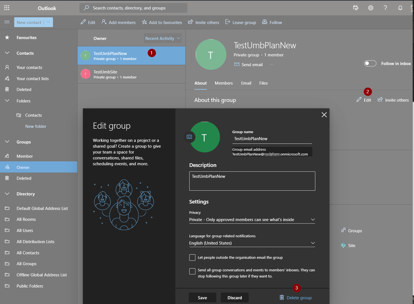This screenshot has width=414, height=304.
Task: Open the Privacy dropdown in Settings
Action: 313,220
